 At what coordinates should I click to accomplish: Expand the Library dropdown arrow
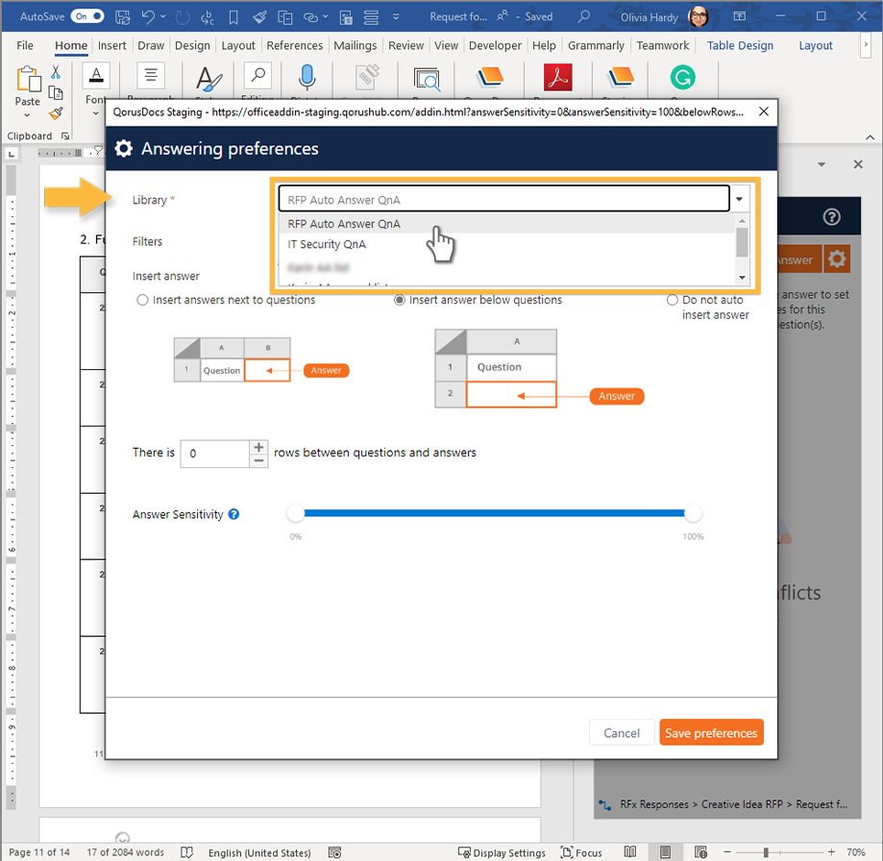739,199
